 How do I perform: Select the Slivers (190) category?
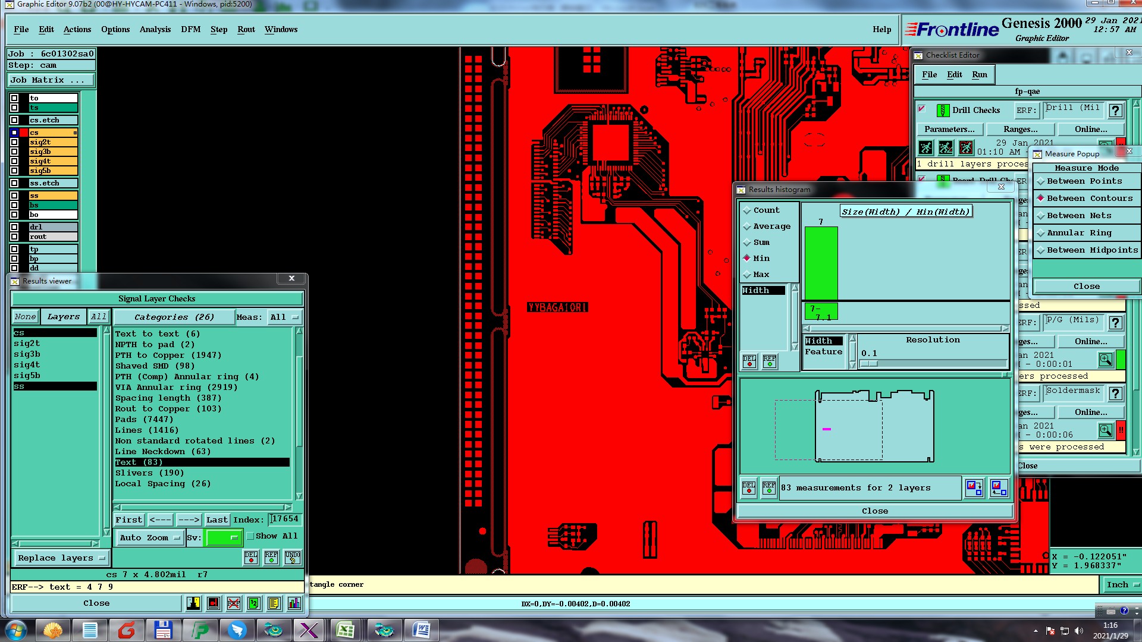coord(149,473)
